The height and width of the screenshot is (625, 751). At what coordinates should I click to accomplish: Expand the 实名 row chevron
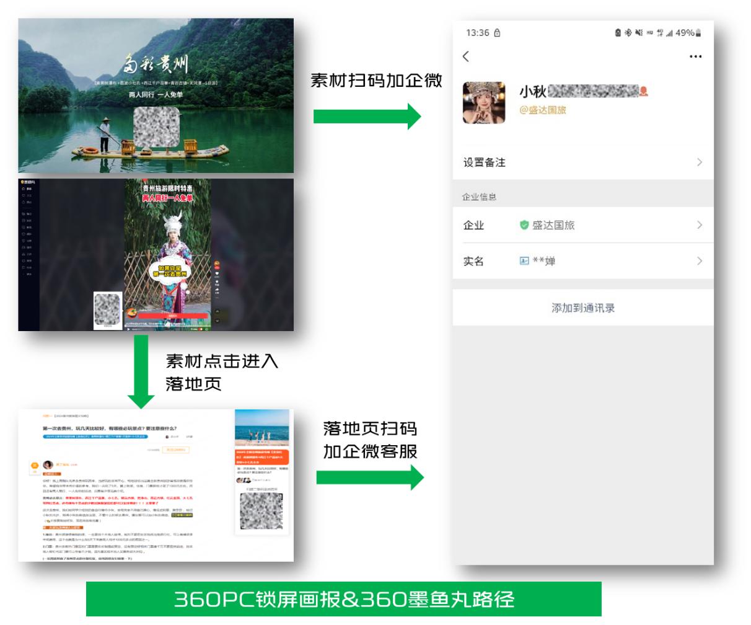pyautogui.click(x=700, y=261)
